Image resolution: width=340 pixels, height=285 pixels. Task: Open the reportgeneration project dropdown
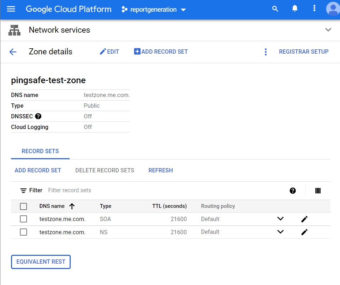click(153, 10)
